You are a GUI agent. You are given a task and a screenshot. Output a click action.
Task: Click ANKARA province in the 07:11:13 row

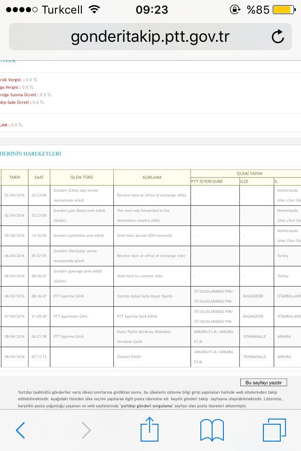coord(284,357)
